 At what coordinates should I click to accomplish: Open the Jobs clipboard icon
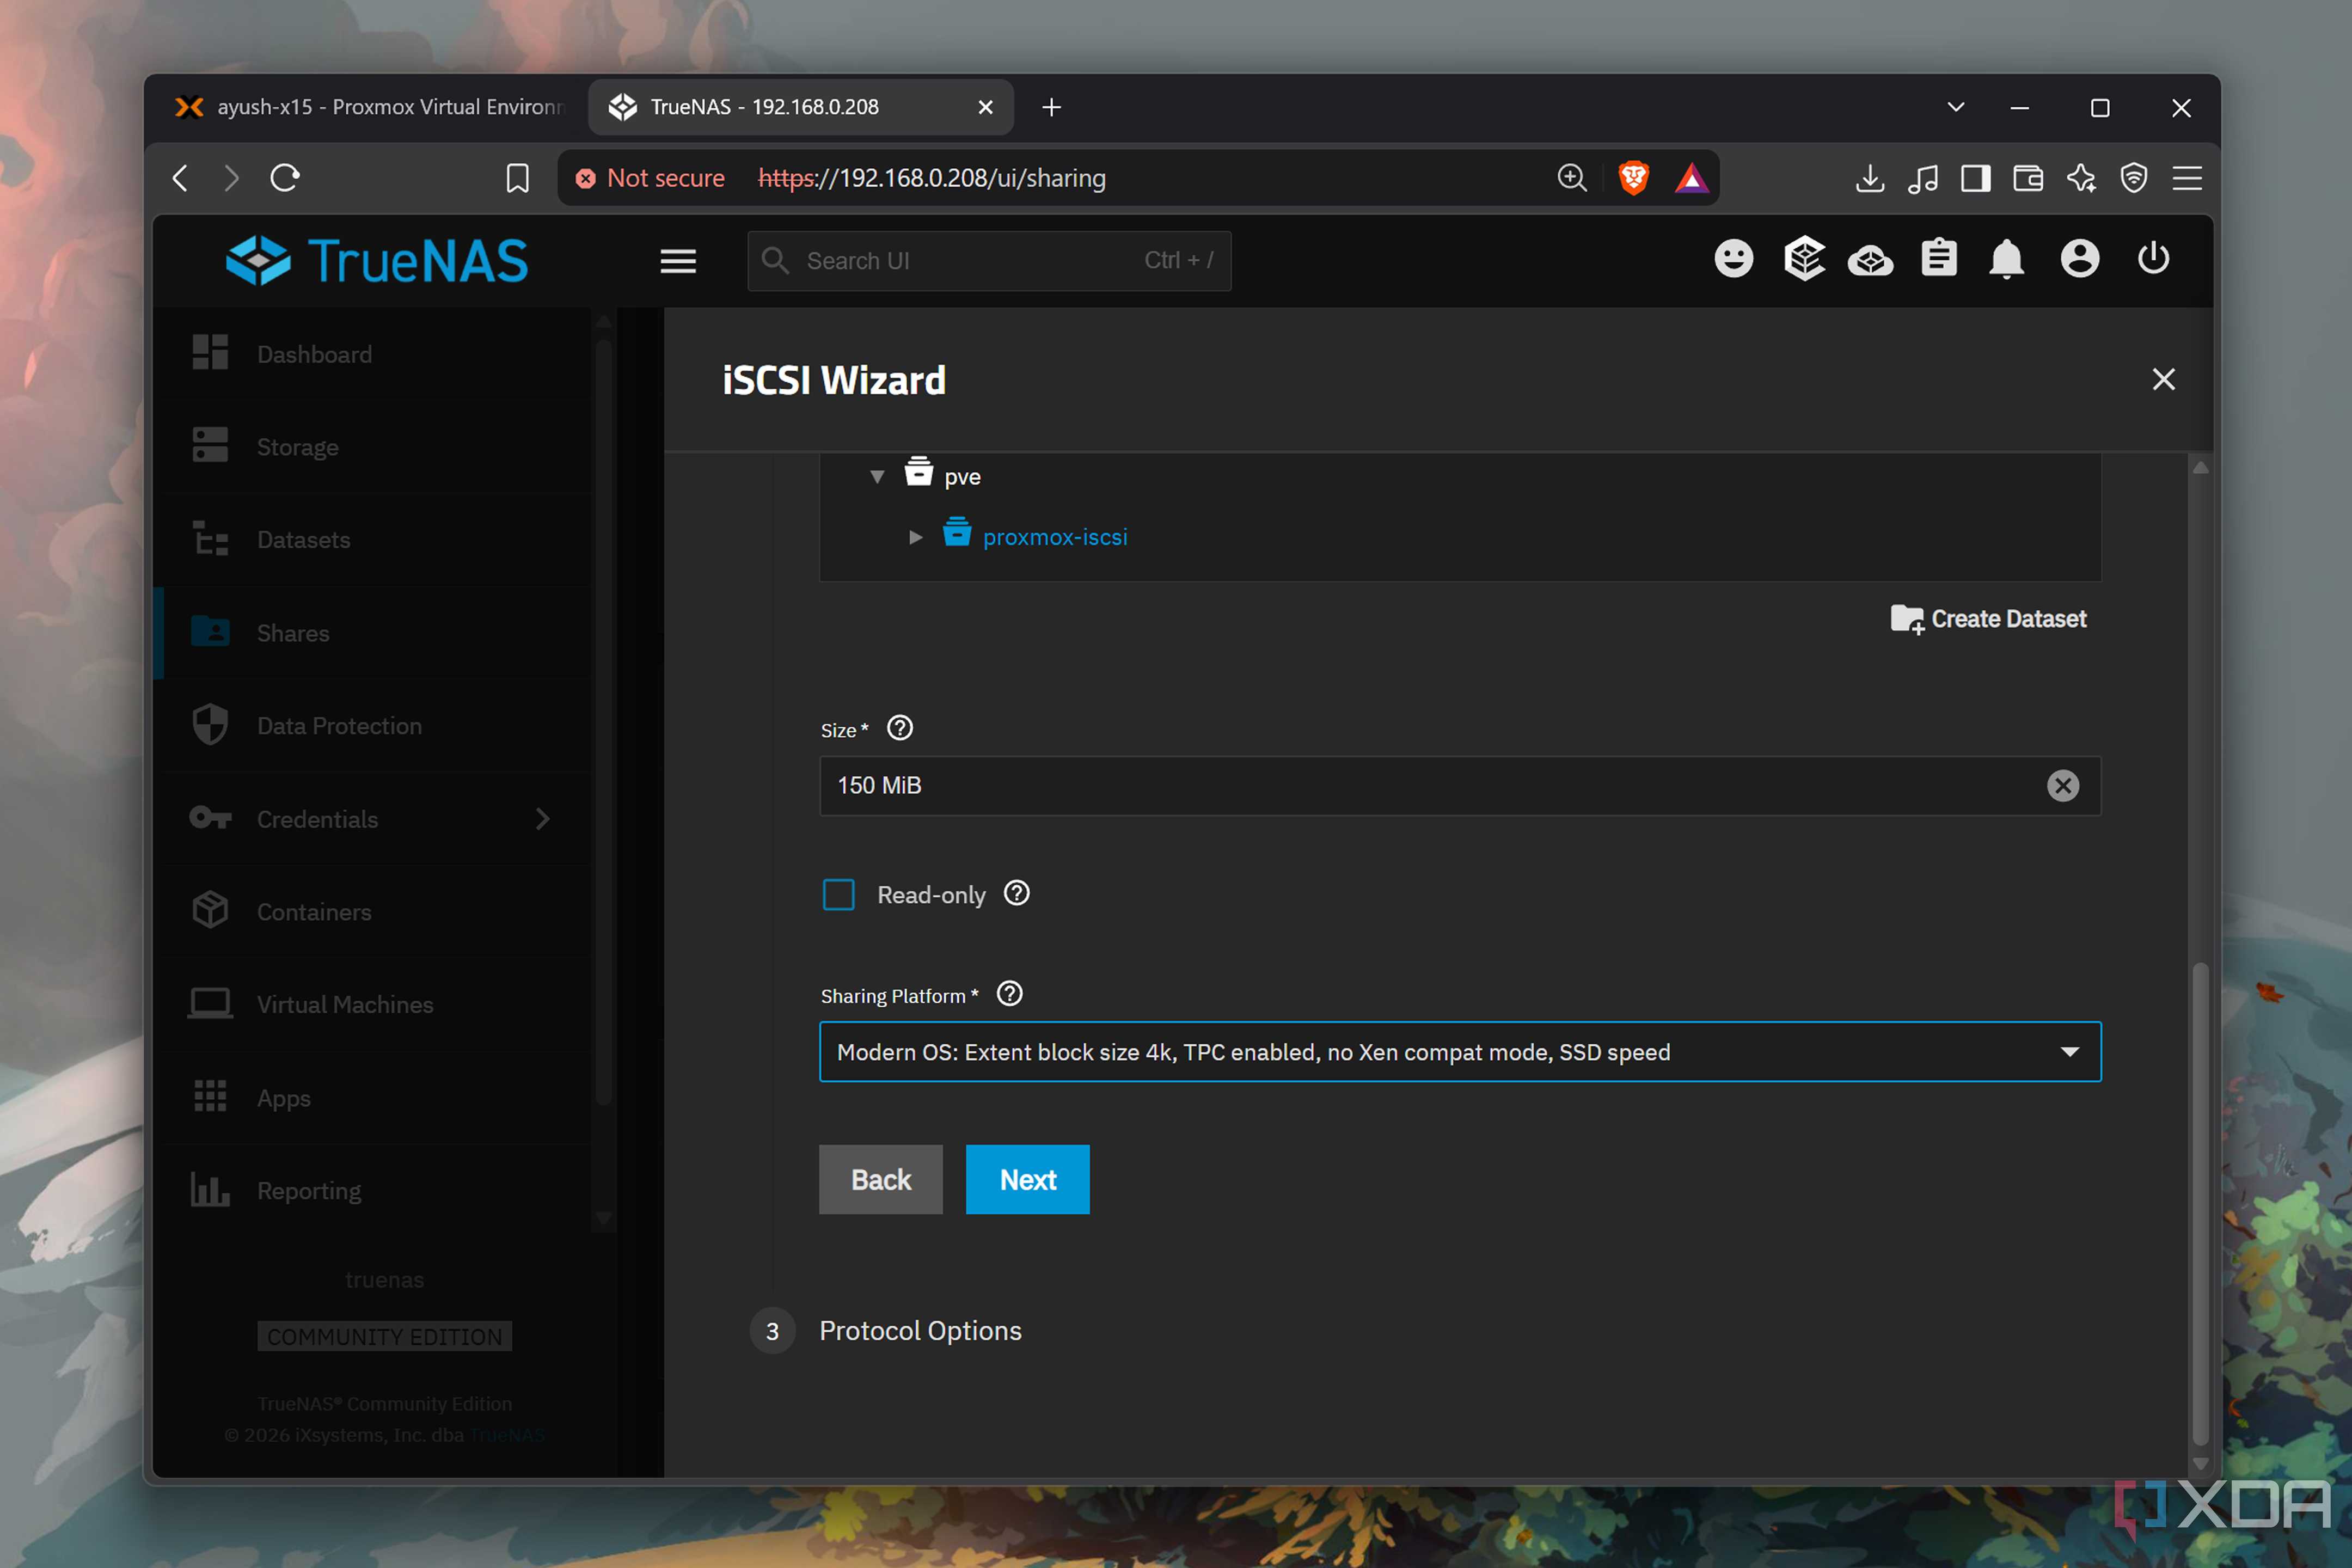click(x=1938, y=258)
